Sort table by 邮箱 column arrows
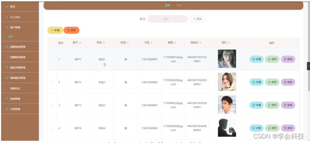Viewport: 310px width, 143px height. 175,43
